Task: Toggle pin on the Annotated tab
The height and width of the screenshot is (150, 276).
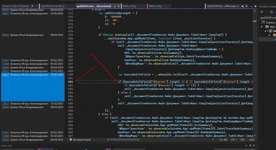Action: 115,6
